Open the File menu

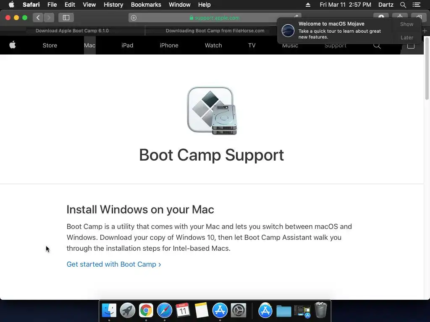coord(52,5)
